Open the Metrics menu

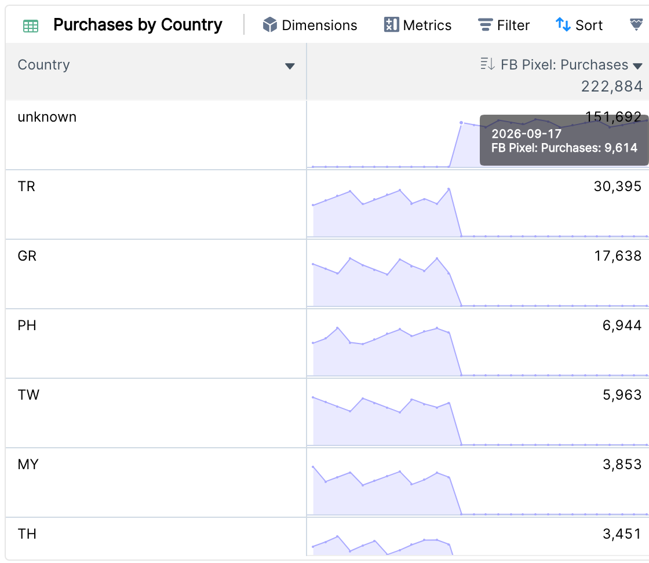418,25
